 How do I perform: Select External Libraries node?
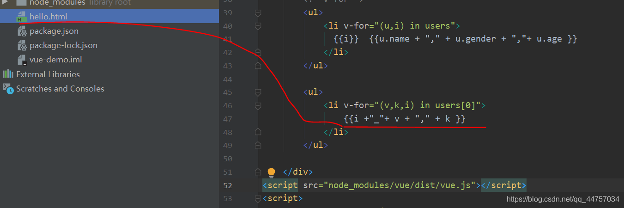[x=48, y=74]
